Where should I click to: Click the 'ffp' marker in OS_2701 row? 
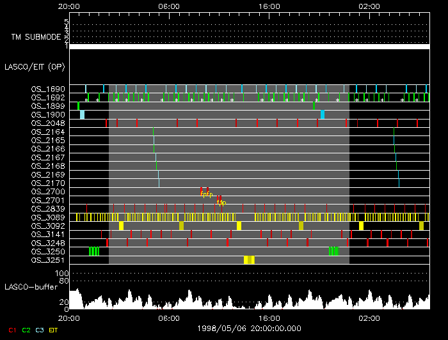221,203
